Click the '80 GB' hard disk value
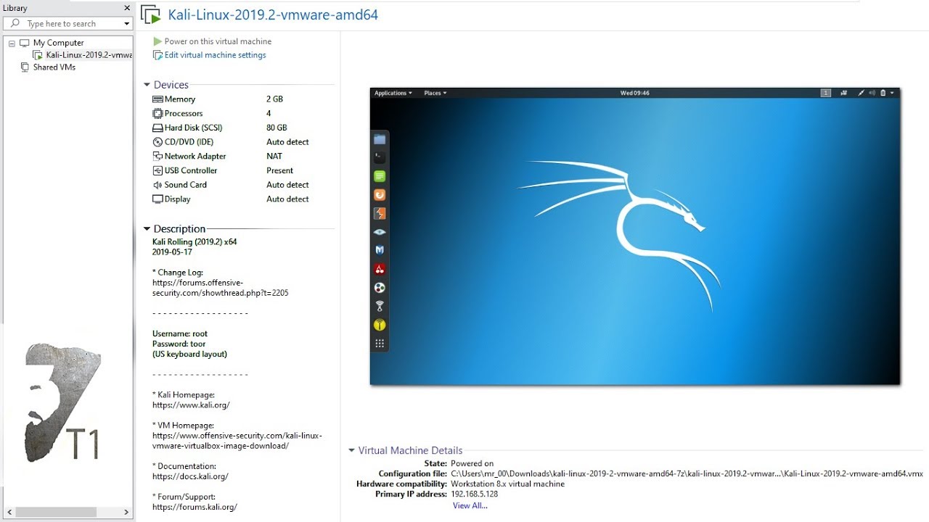Image resolution: width=929 pixels, height=522 pixels. coord(277,128)
